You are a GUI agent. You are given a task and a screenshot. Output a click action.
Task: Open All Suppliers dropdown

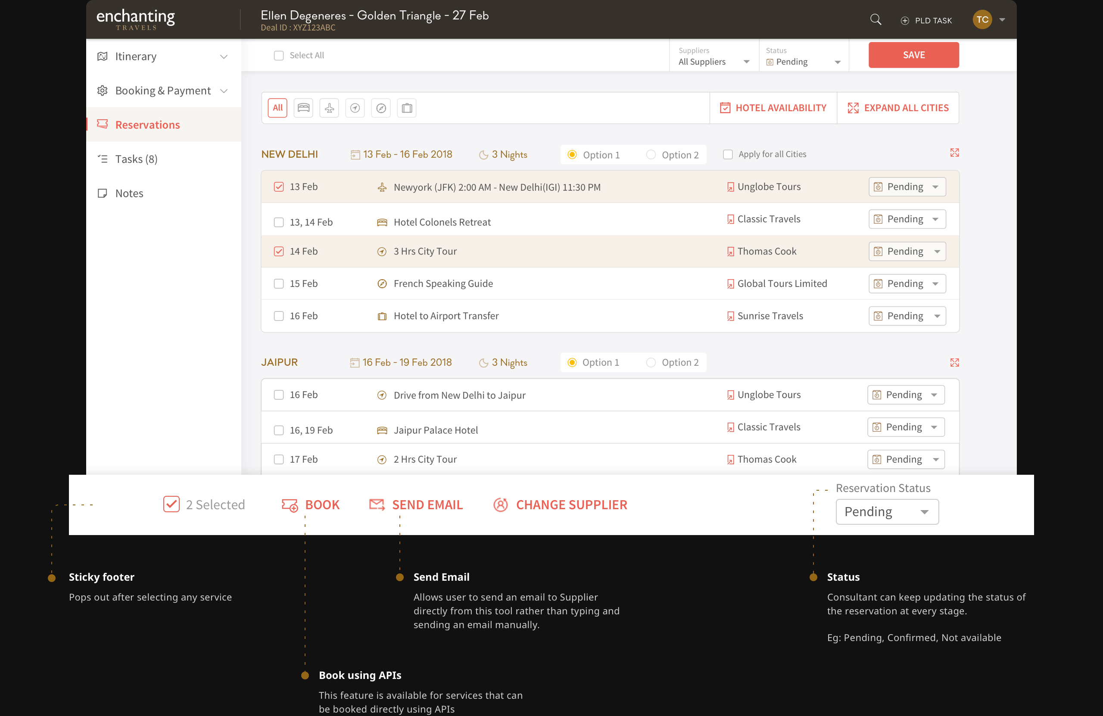714,62
